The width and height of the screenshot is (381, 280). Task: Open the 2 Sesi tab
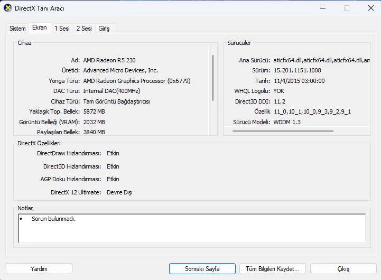click(84, 29)
